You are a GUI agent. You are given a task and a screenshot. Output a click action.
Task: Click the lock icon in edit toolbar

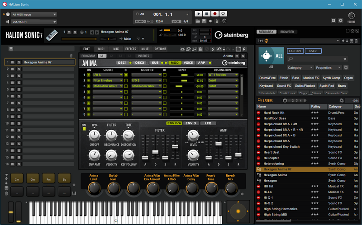pyautogui.click(x=200, y=49)
